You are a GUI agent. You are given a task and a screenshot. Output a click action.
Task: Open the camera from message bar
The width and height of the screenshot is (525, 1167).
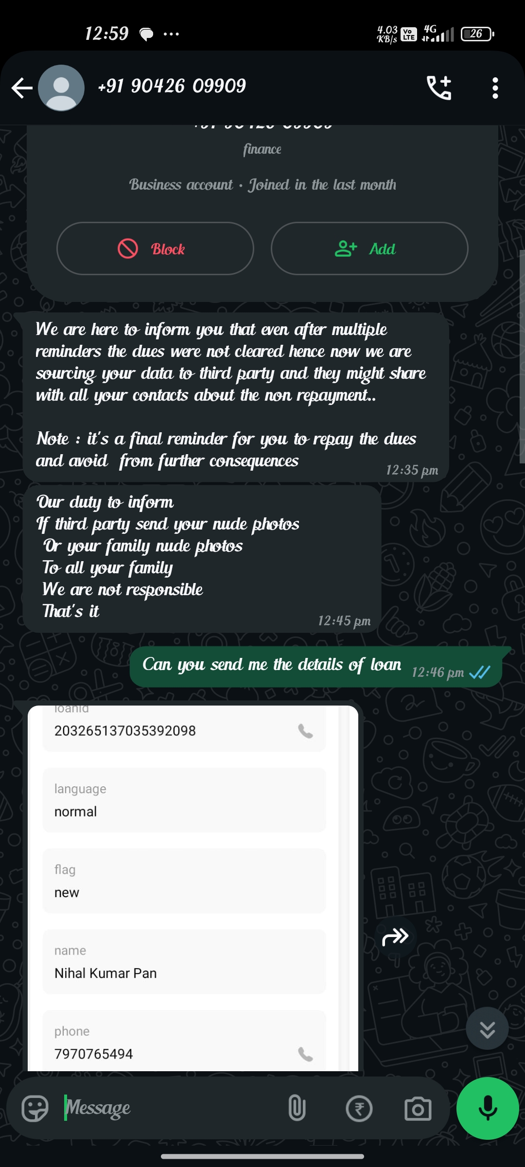(418, 1109)
